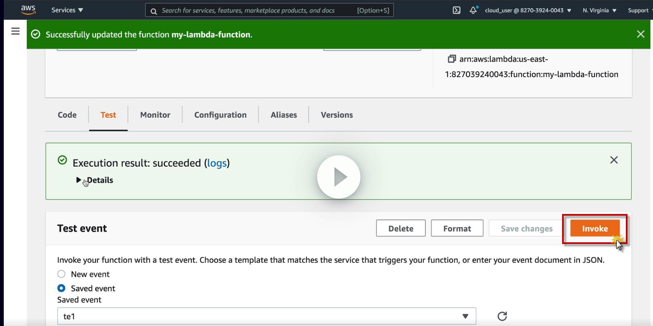Click the refresh saved events icon
Image resolution: width=653 pixels, height=326 pixels.
pos(502,316)
